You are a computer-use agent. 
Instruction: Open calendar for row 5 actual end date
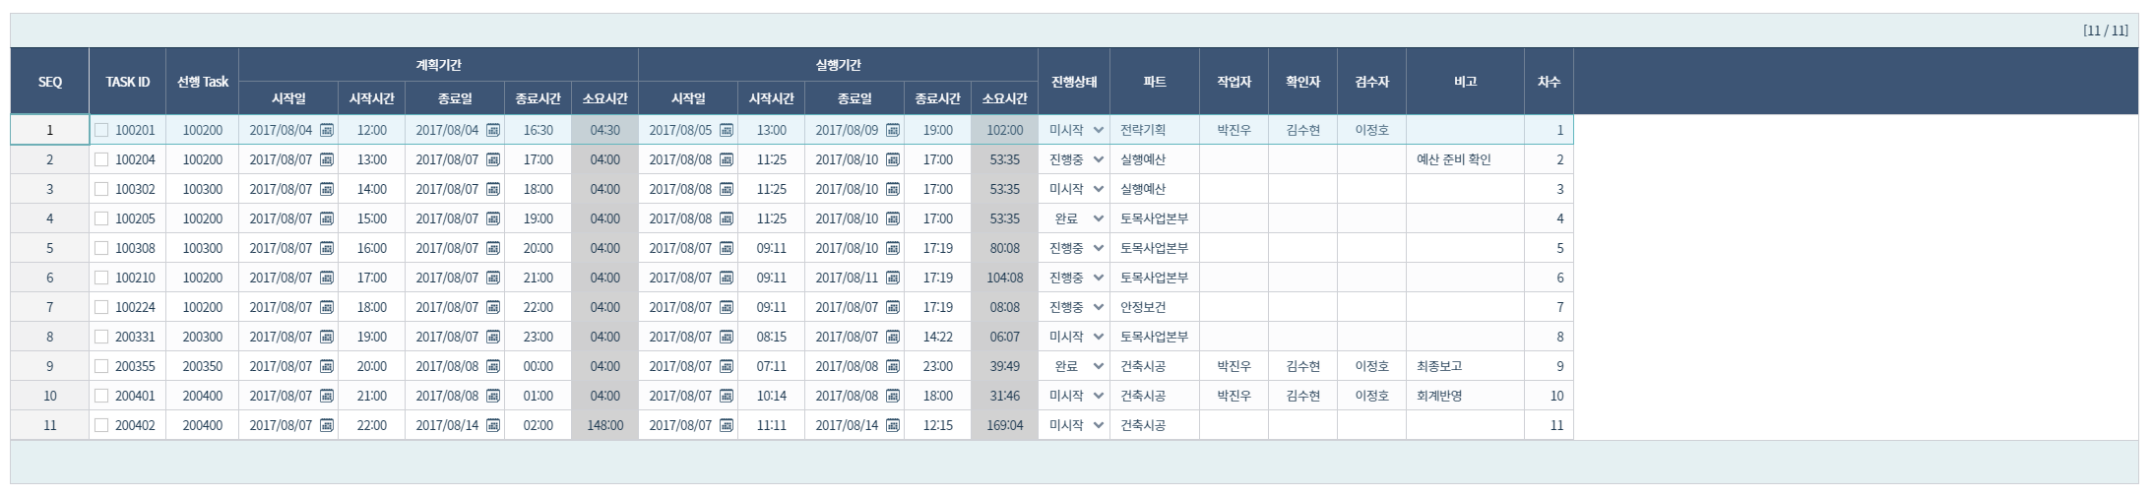pyautogui.click(x=893, y=248)
